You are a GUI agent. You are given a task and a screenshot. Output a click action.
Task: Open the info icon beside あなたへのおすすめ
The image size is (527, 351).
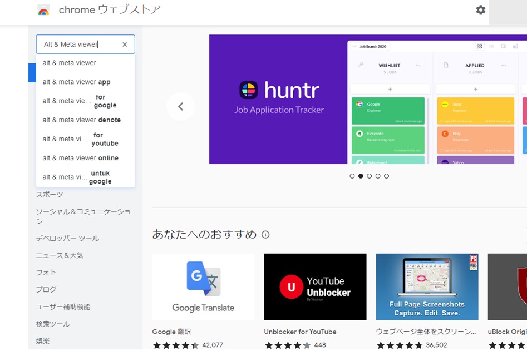265,234
